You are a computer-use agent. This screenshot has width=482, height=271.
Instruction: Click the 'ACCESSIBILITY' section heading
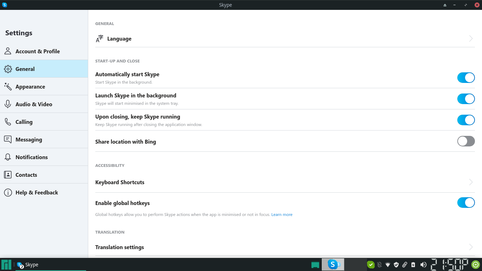(x=110, y=165)
